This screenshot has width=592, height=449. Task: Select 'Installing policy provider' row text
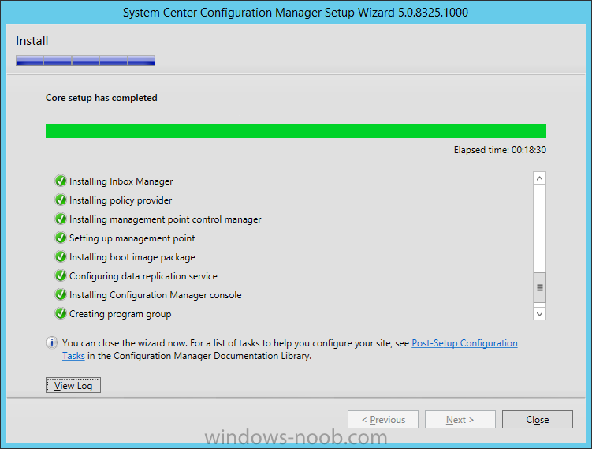[121, 200]
